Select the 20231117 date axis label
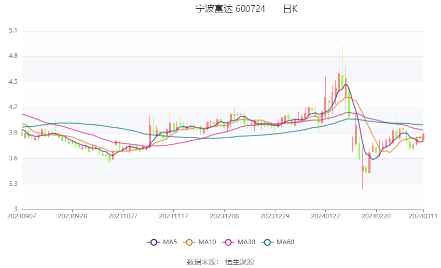 click(173, 216)
